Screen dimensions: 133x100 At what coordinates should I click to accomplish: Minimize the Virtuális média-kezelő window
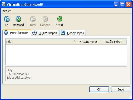tap(116, 4)
